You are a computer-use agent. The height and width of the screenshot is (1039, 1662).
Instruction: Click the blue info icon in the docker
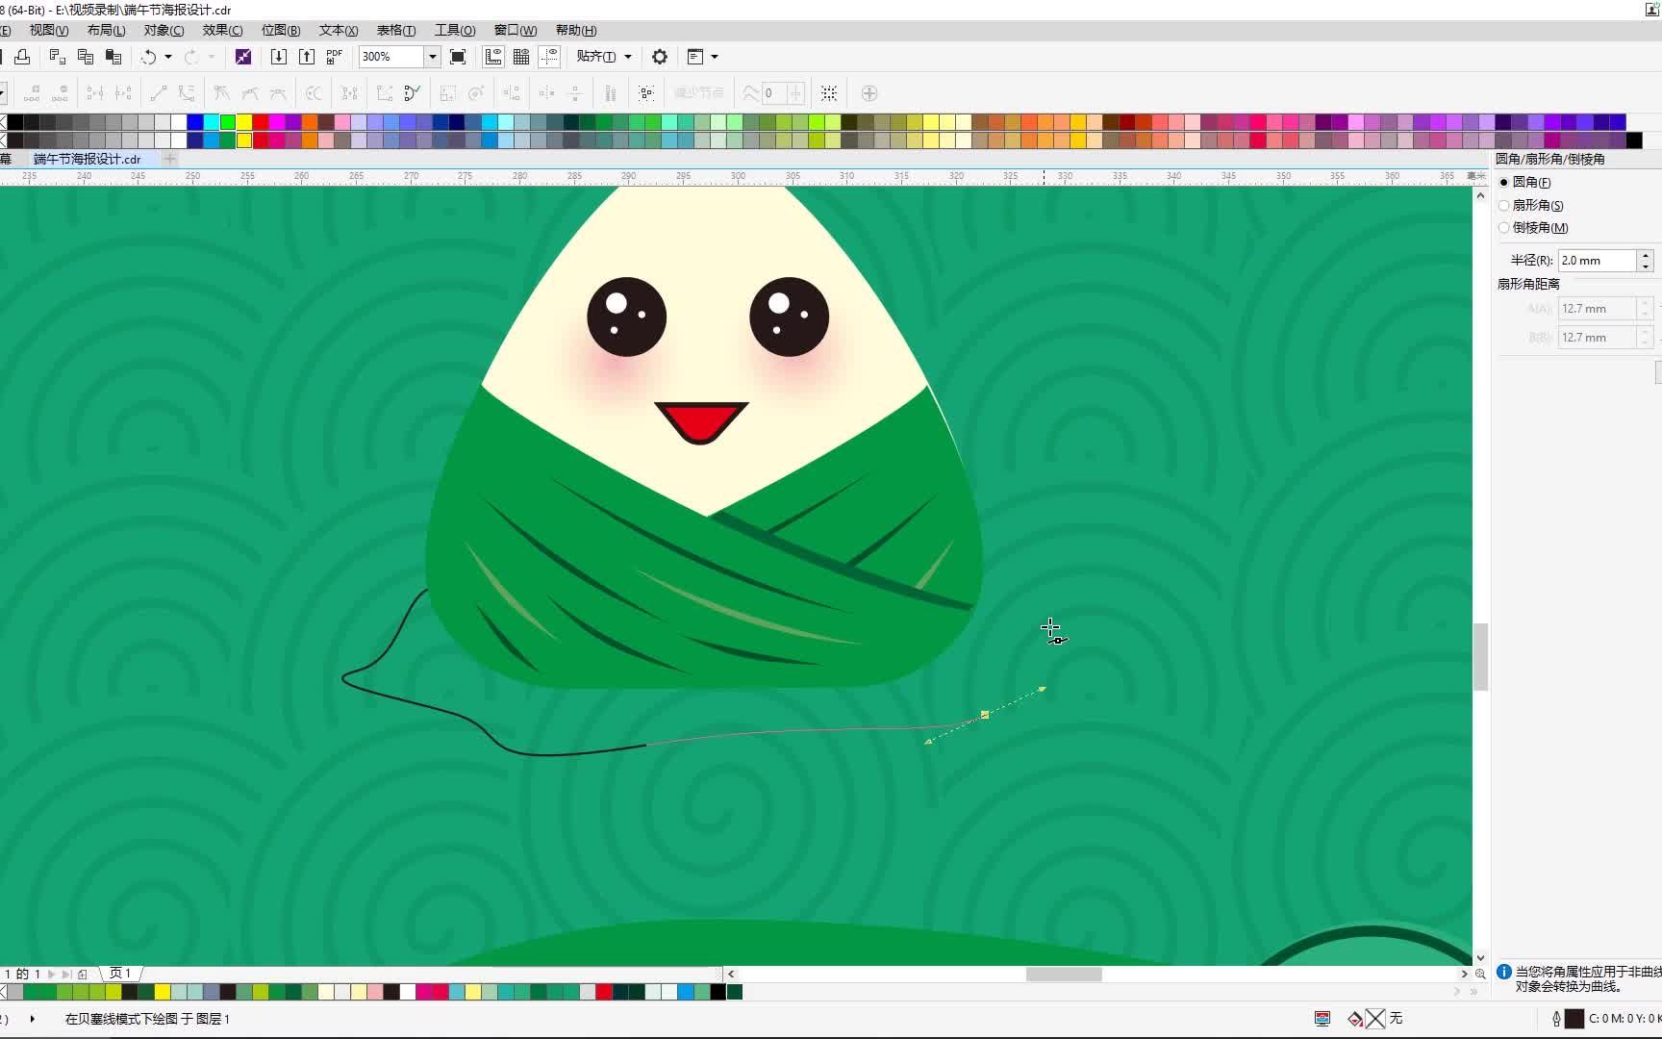tap(1504, 973)
